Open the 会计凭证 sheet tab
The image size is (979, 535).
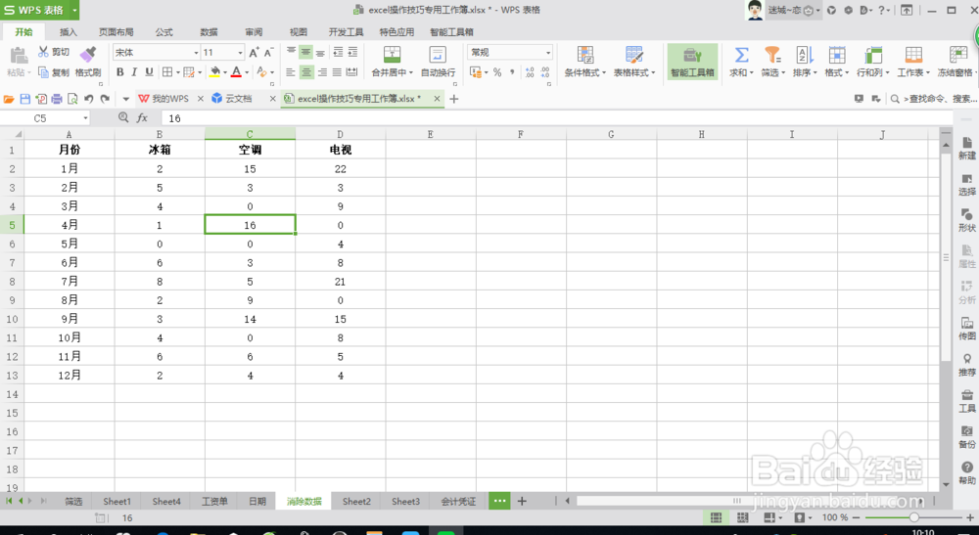(x=458, y=502)
